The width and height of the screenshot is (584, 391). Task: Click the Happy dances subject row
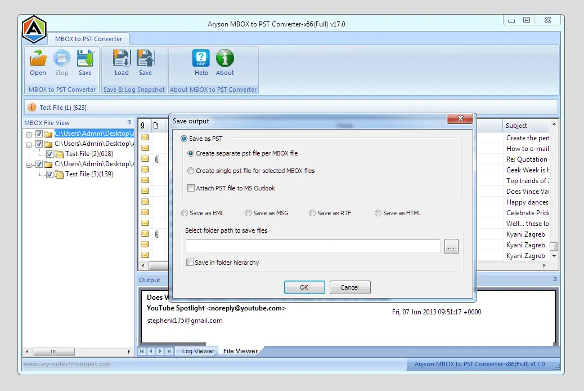[x=527, y=202]
